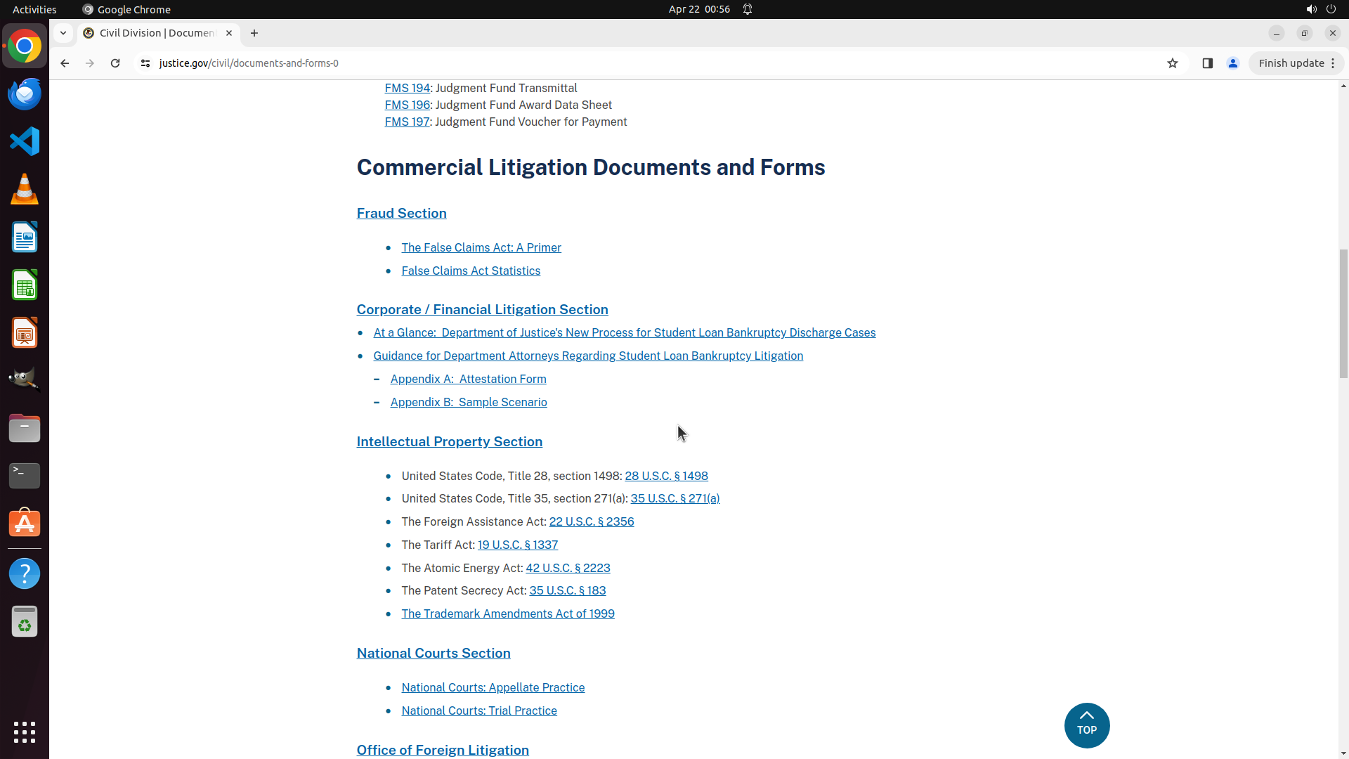Image resolution: width=1349 pixels, height=759 pixels.
Task: Toggle the system notifications bell
Action: coord(748,9)
